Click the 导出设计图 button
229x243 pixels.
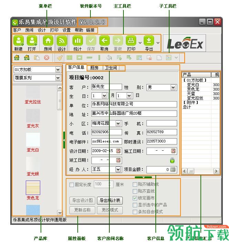82,200
